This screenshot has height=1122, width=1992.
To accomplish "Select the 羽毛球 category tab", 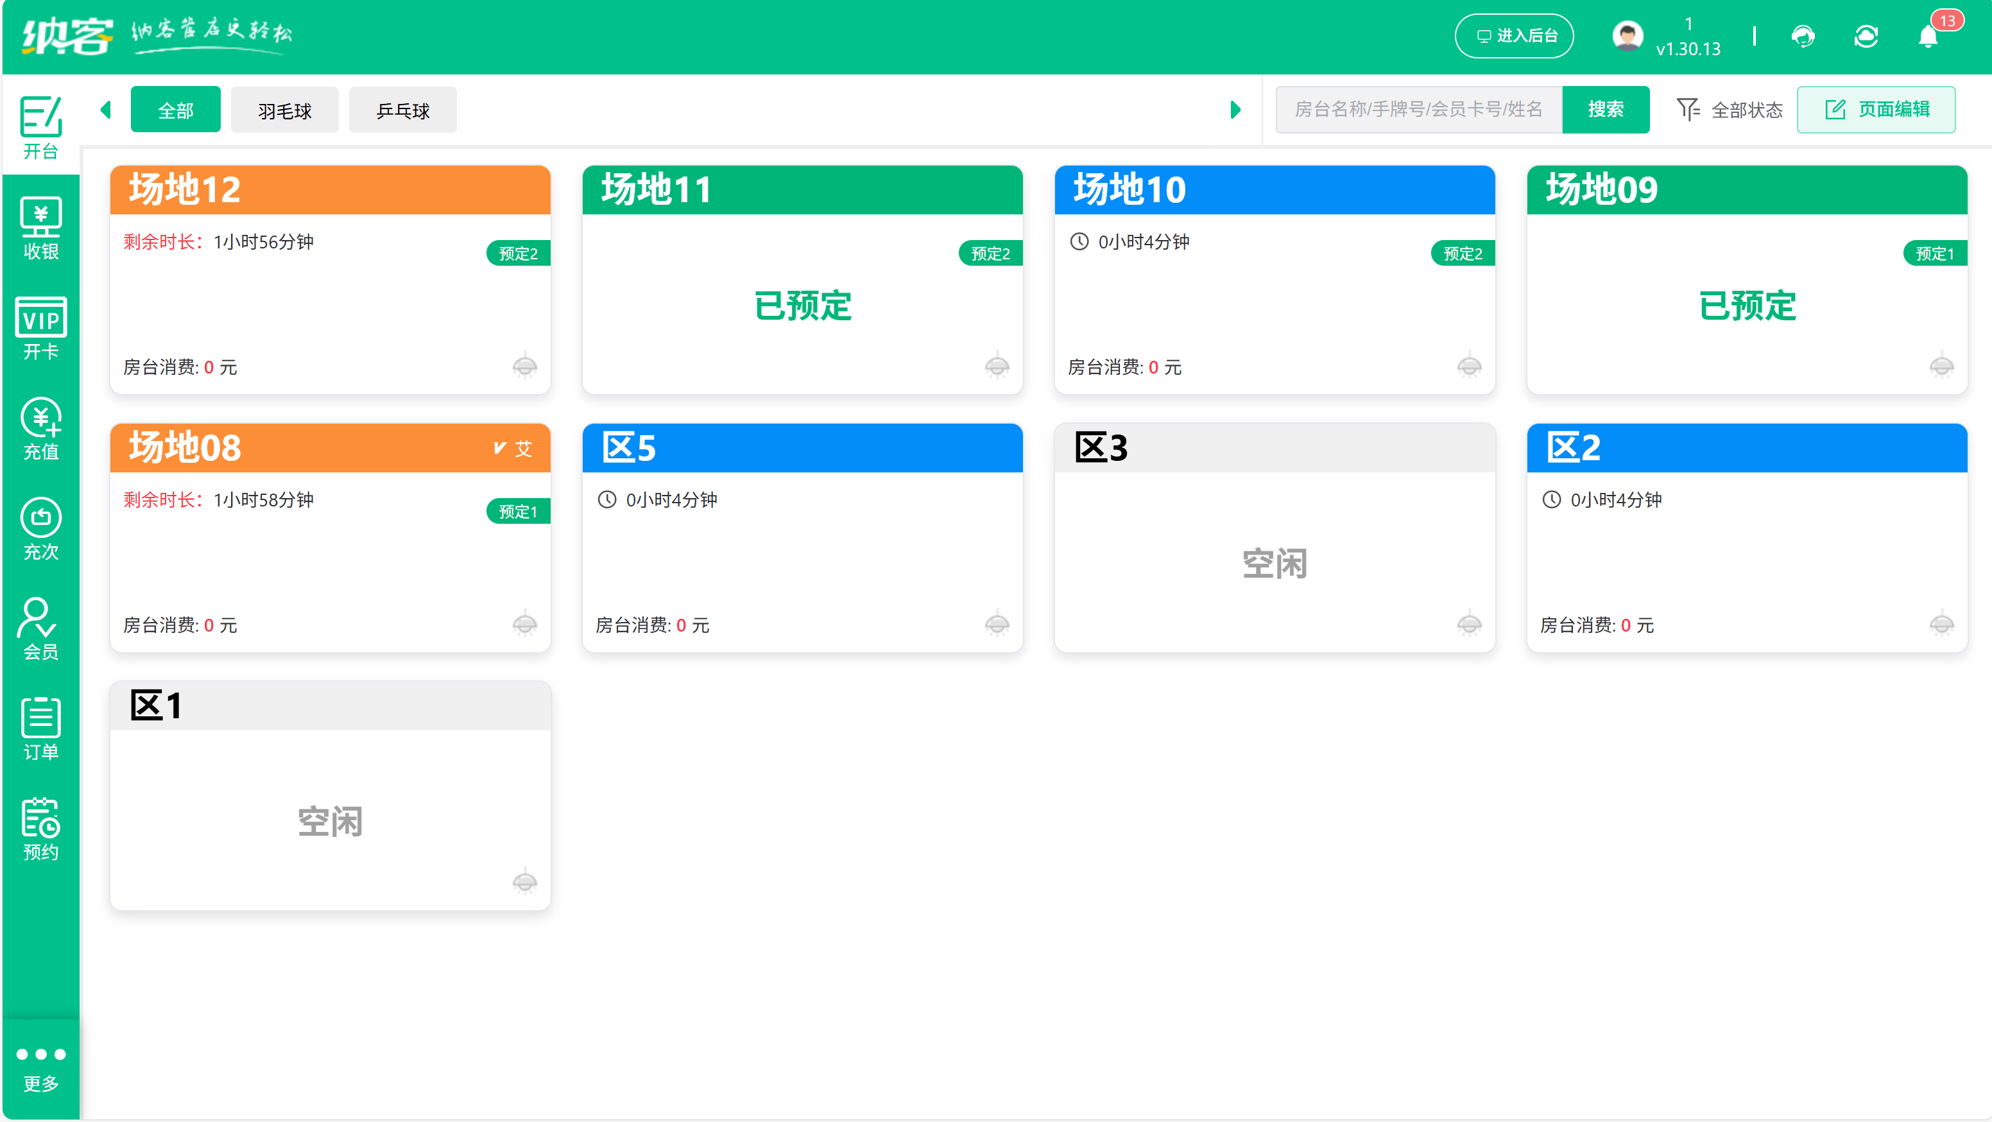I will point(284,110).
